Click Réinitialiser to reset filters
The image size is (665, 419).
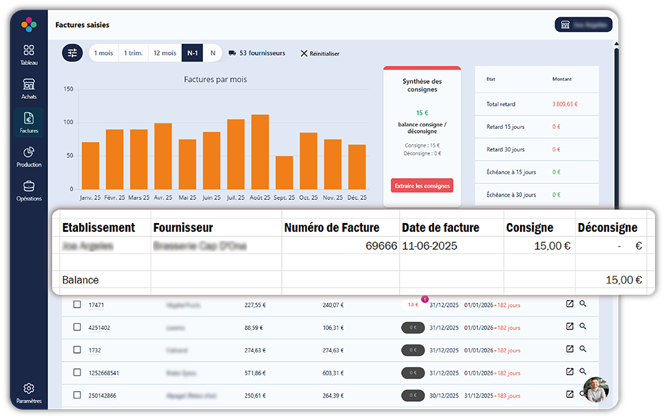(x=321, y=53)
